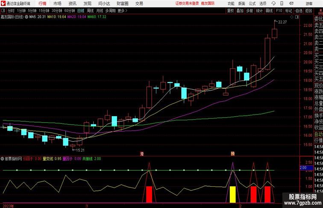Switch to 月线 monthly period

(x=100, y=11)
